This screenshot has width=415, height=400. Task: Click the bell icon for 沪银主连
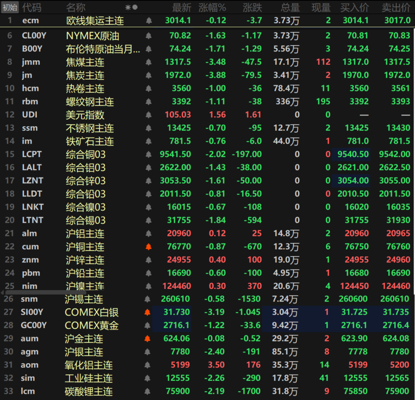147,352
